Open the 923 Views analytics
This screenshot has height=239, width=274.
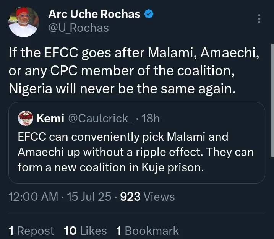148,197
